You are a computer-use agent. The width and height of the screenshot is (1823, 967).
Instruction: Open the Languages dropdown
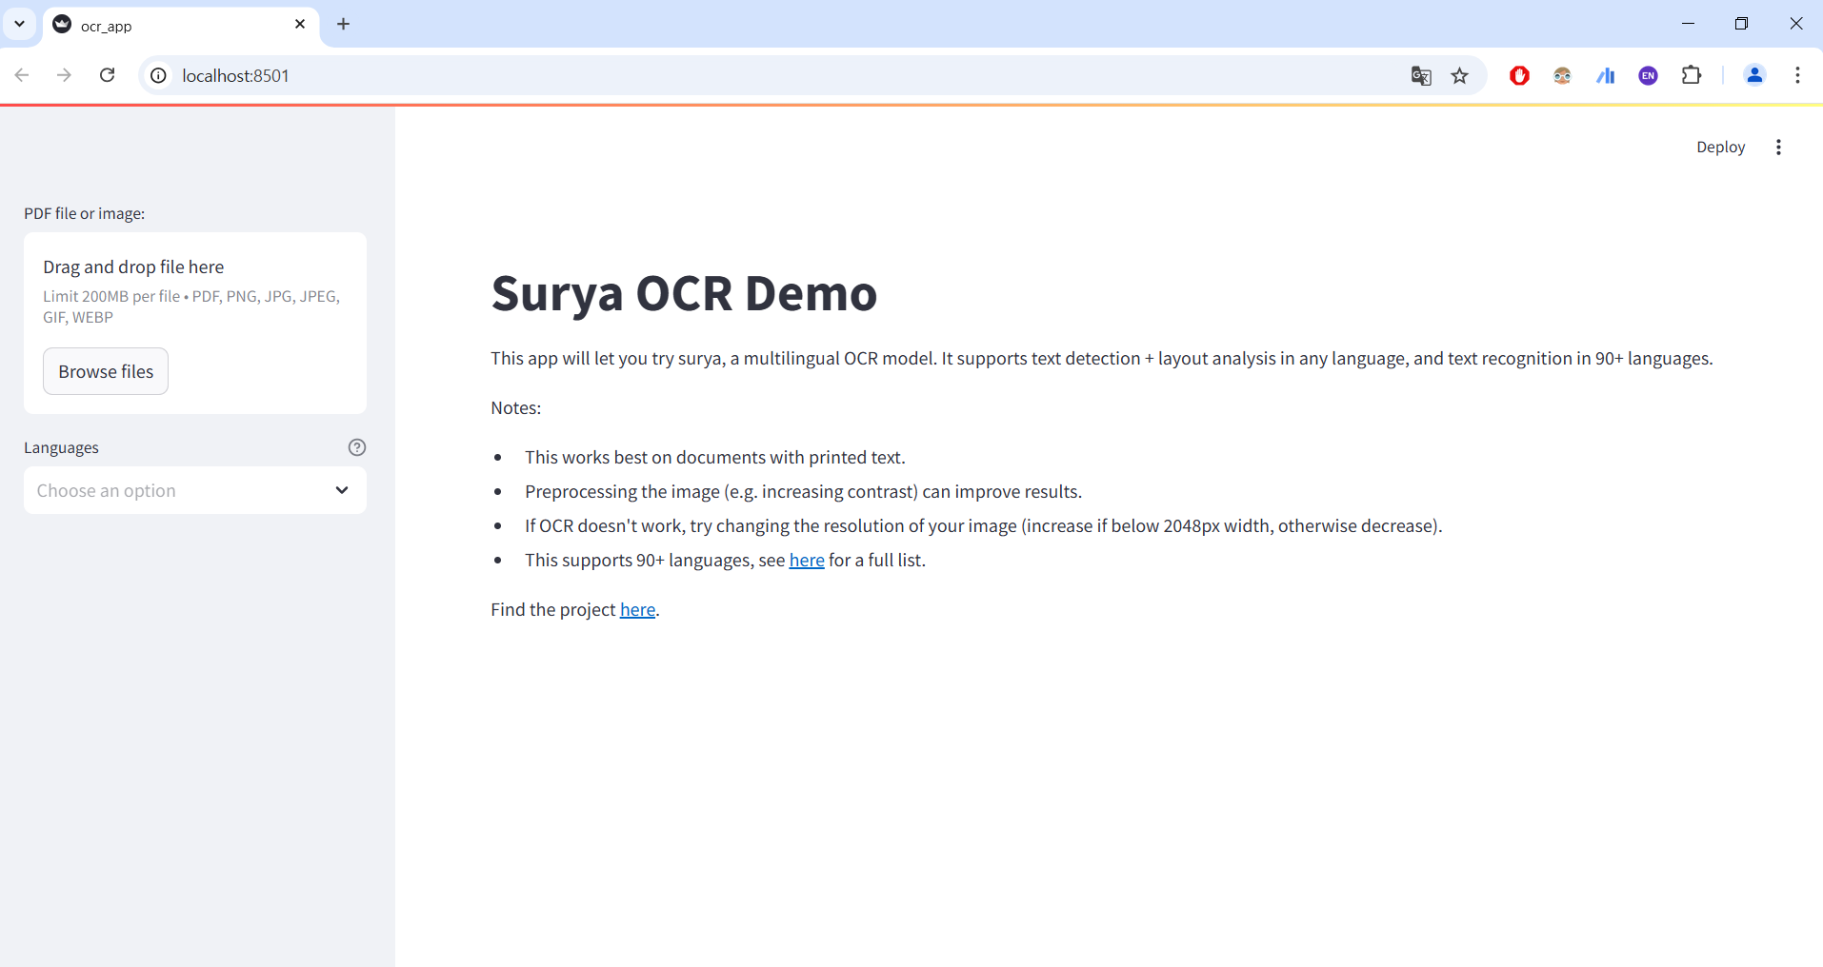pyautogui.click(x=195, y=490)
